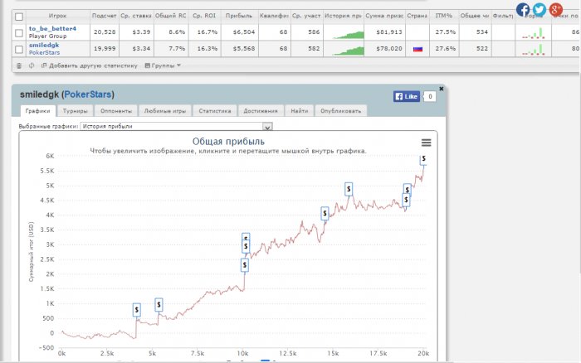The width and height of the screenshot is (581, 363).
Task: Click the first dollar marker near 4k games
Action: 137,310
